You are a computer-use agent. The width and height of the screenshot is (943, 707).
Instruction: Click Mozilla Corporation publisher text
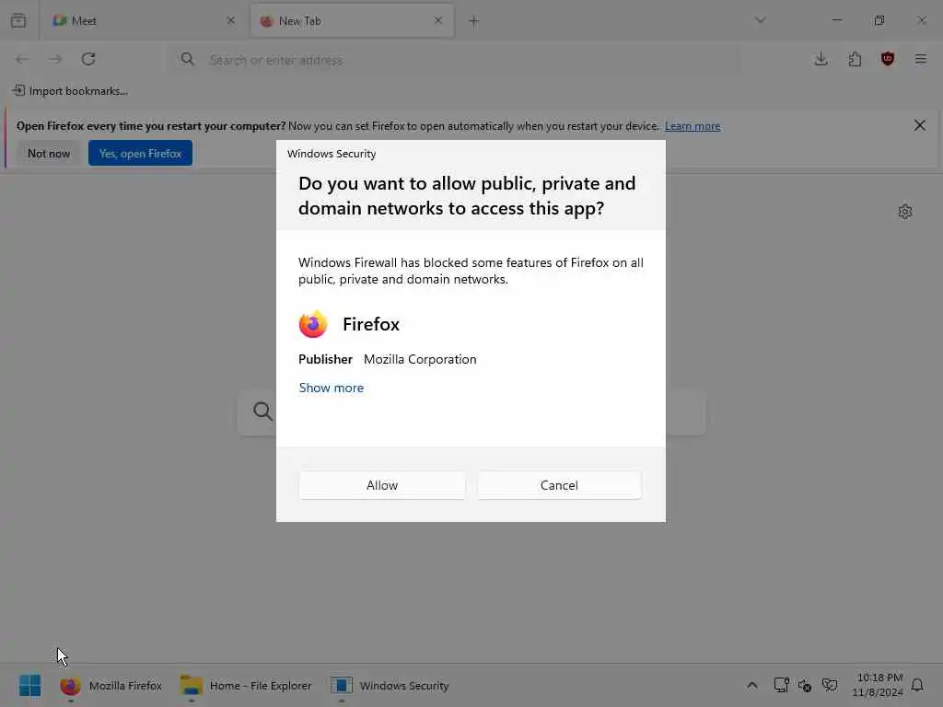(x=420, y=359)
